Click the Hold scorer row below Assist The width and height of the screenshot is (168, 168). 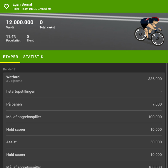(x=84, y=155)
